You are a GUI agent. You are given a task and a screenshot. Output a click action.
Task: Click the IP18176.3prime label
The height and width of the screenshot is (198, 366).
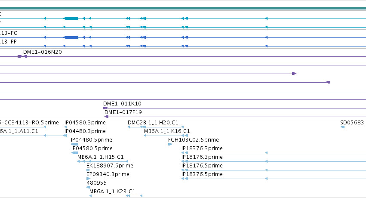click(202, 157)
